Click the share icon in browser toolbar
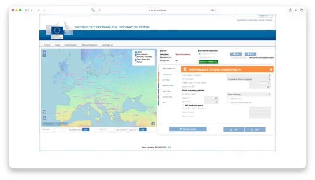Image resolution: width=315 pixels, height=180 pixels. 290,10
